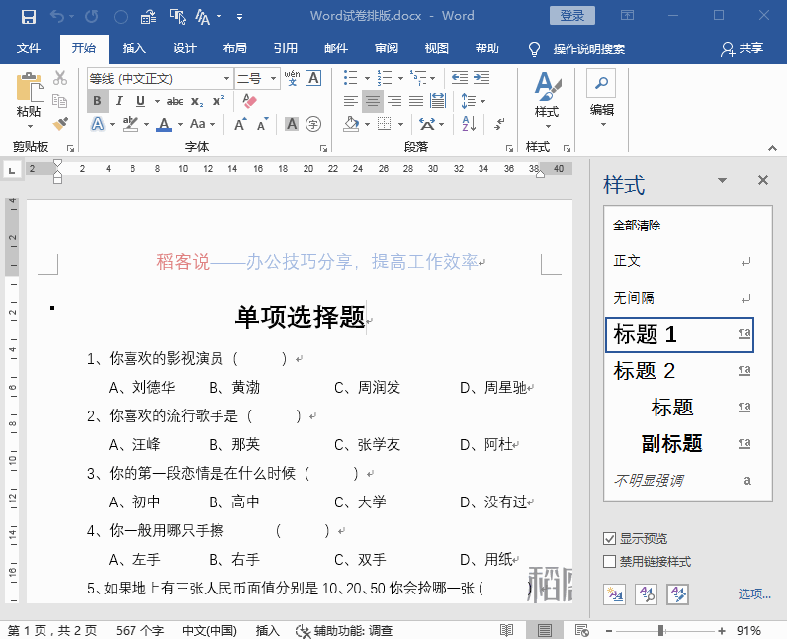Screen dimensions: 787x639
Task: Click the 登录 sign-in button
Action: coord(572,16)
